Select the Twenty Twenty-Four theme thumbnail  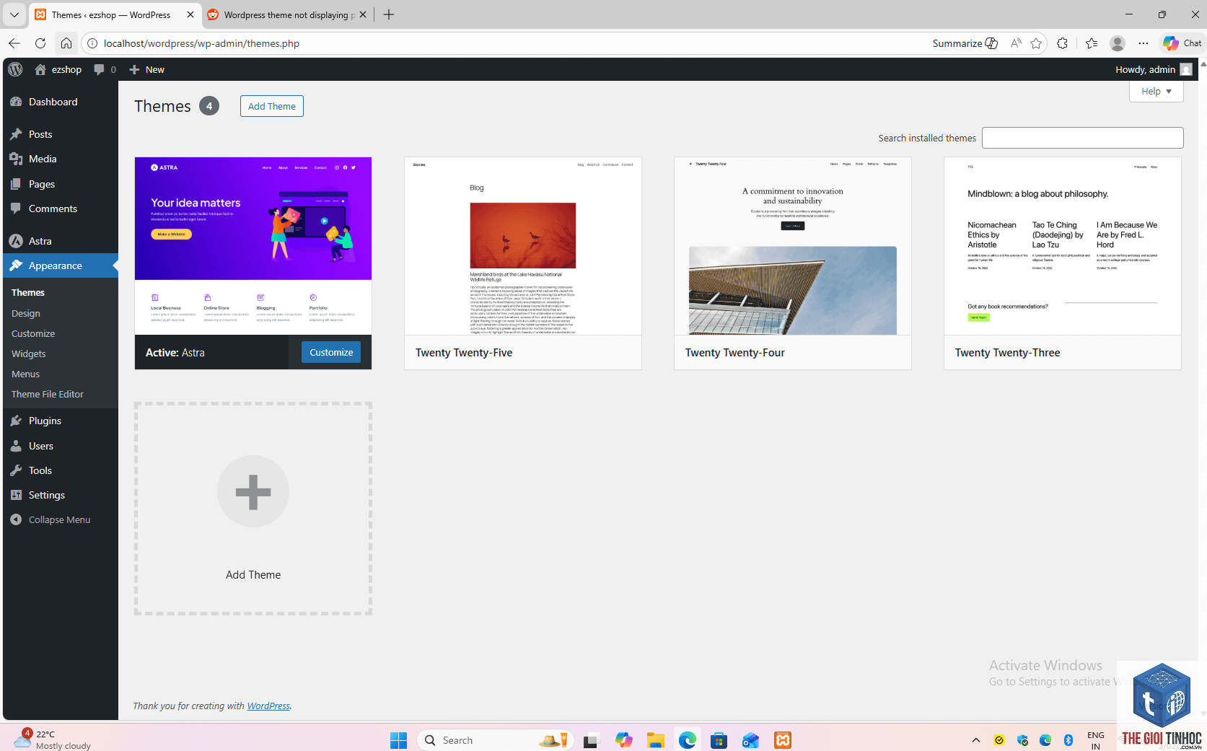click(793, 245)
